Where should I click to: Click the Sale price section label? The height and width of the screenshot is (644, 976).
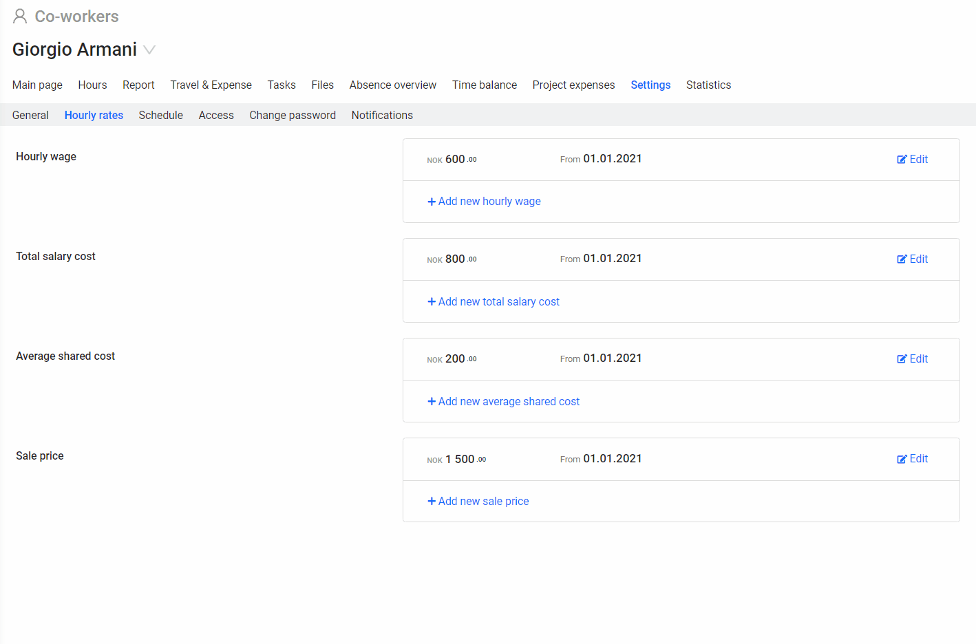pyautogui.click(x=40, y=455)
